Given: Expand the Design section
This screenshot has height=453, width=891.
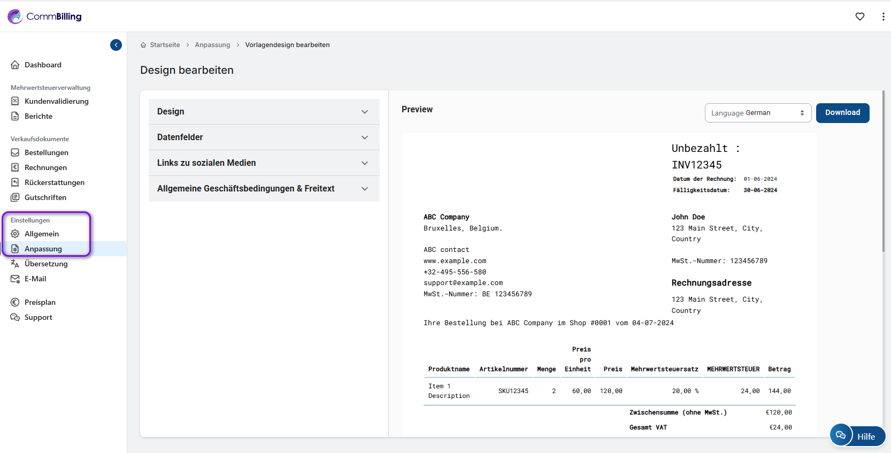Looking at the screenshot, I should point(264,112).
